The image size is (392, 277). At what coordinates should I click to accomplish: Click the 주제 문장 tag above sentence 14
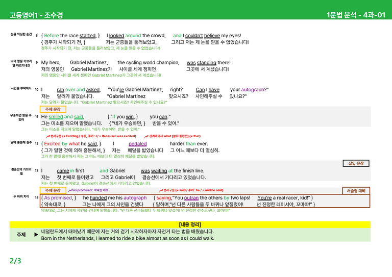[x=53, y=190]
